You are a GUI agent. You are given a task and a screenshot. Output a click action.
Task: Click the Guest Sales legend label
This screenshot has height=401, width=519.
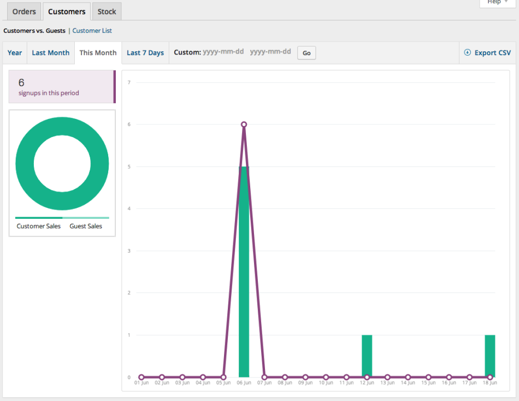86,226
